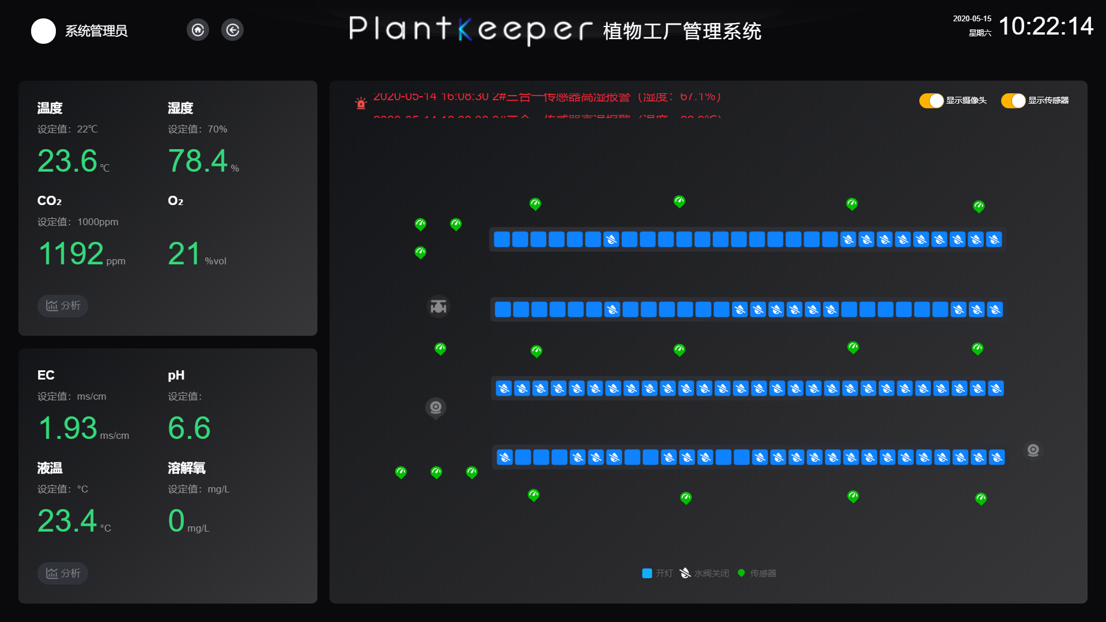Click the last cell of bottom rack
This screenshot has width=1106, height=622.
(x=997, y=458)
